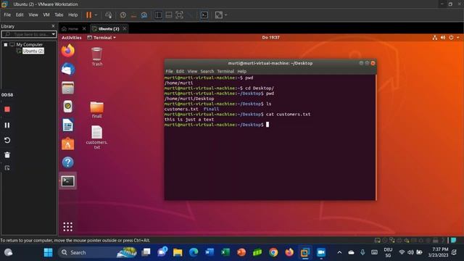The width and height of the screenshot is (464, 261).
Task: Open Google Chrome from the Windows taskbar
Action: [x=273, y=252]
